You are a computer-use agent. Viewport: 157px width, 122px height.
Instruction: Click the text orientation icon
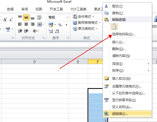[35, 31]
